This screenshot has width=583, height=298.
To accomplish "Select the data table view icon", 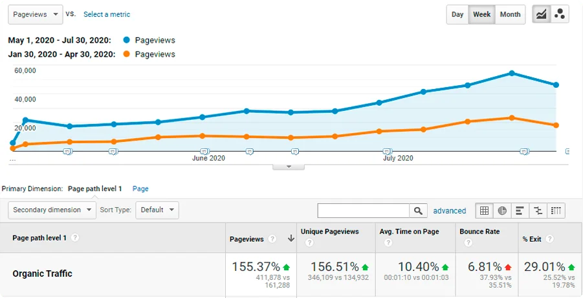I will [484, 210].
